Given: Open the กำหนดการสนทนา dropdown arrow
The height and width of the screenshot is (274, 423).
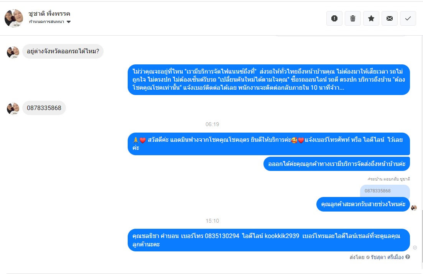Looking at the screenshot, I should pyautogui.click(x=69, y=22).
